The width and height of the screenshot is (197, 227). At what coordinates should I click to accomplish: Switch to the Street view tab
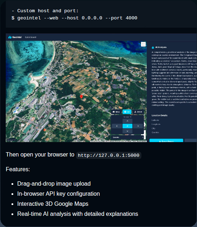[x=138, y=112]
